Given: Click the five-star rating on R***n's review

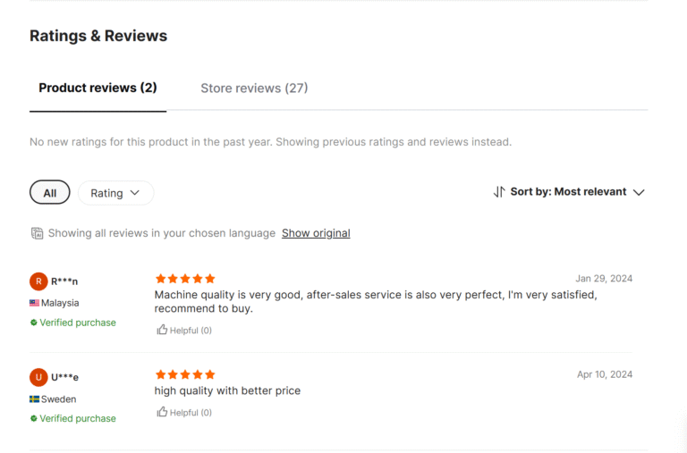Looking at the screenshot, I should pos(185,279).
